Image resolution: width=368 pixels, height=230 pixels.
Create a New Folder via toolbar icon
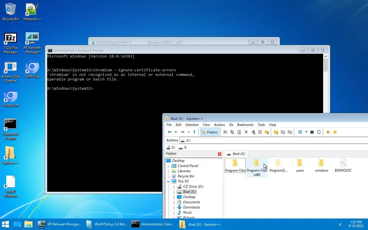point(276,132)
